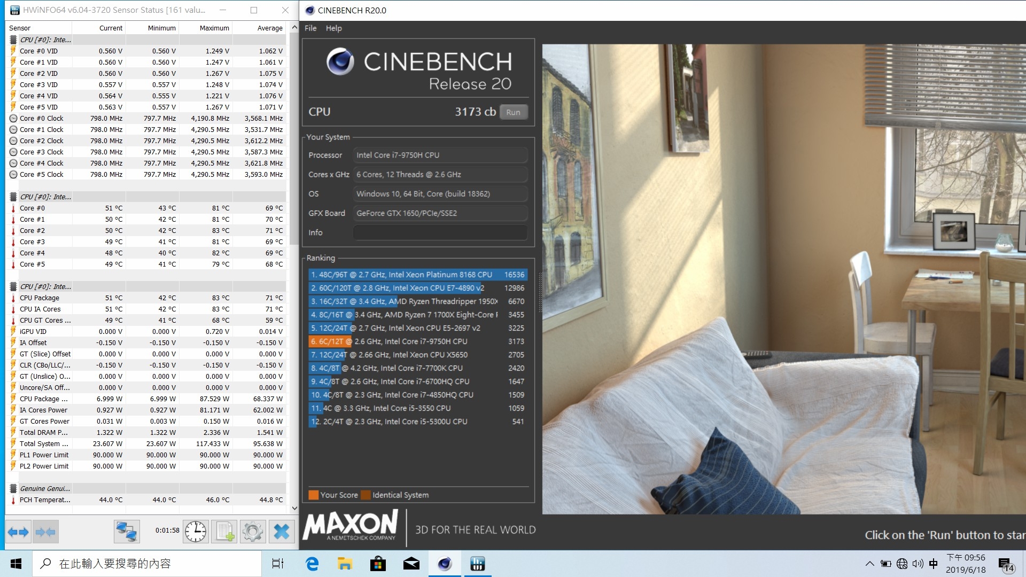
Task: Open the Cinebench Help menu
Action: pyautogui.click(x=333, y=28)
